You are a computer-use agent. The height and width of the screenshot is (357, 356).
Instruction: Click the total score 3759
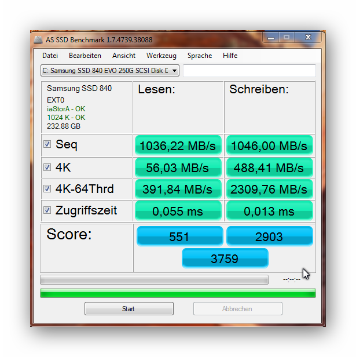click(x=225, y=258)
